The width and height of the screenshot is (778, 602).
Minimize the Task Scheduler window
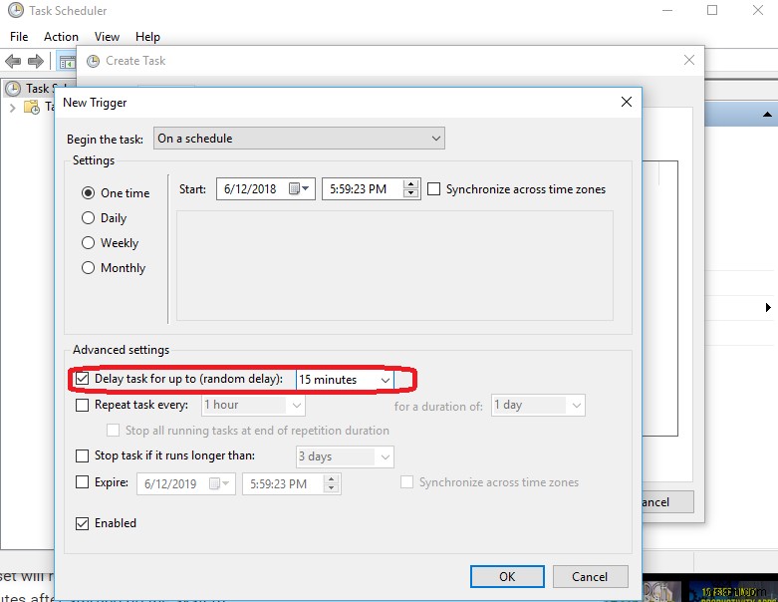(x=667, y=10)
